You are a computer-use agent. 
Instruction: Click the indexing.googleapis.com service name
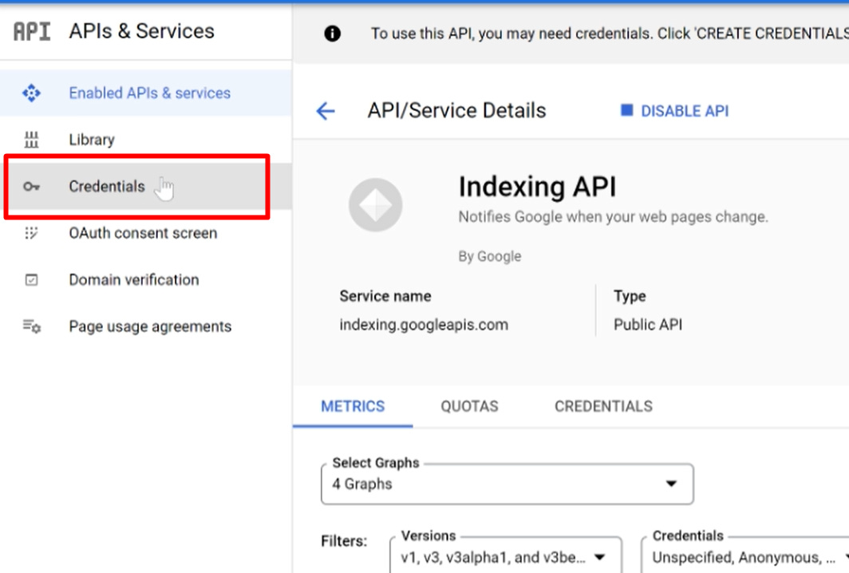(424, 325)
